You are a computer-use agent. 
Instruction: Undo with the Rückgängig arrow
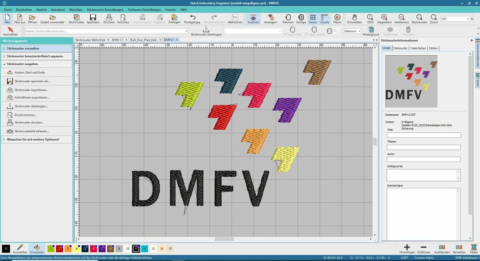pos(192,19)
